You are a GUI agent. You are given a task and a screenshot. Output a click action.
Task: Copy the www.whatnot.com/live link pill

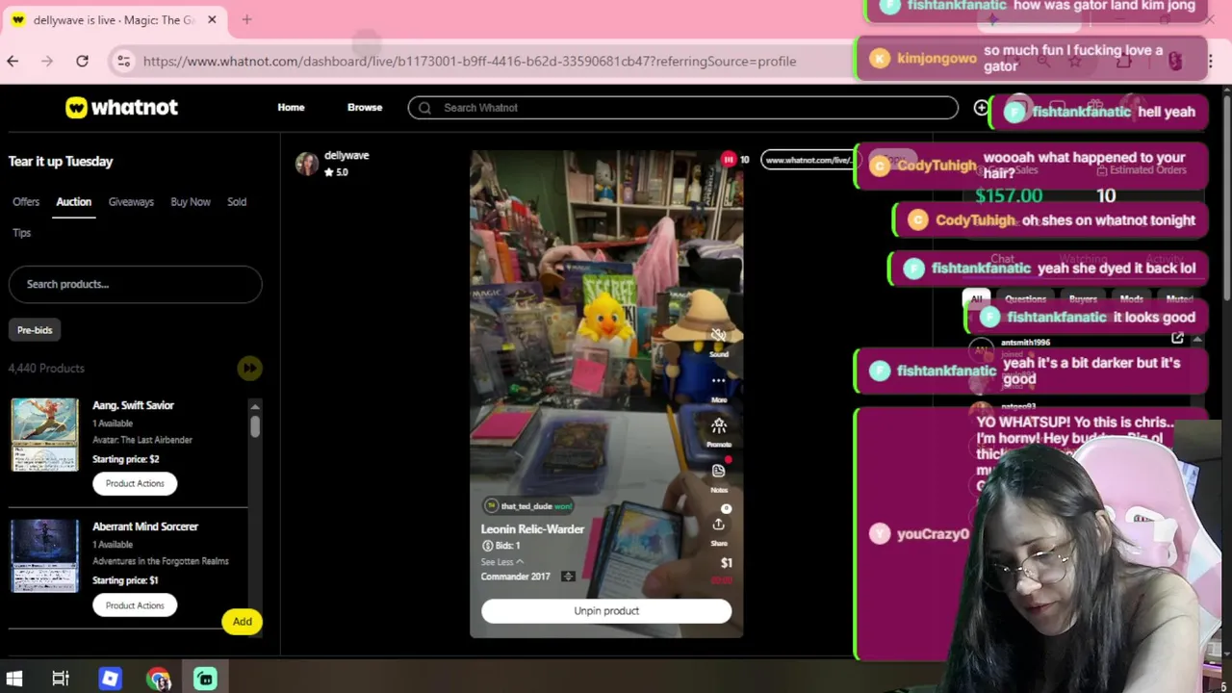[808, 160]
